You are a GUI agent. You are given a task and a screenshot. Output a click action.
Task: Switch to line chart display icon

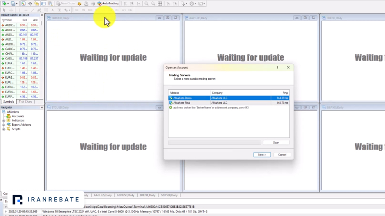click(x=139, y=3)
